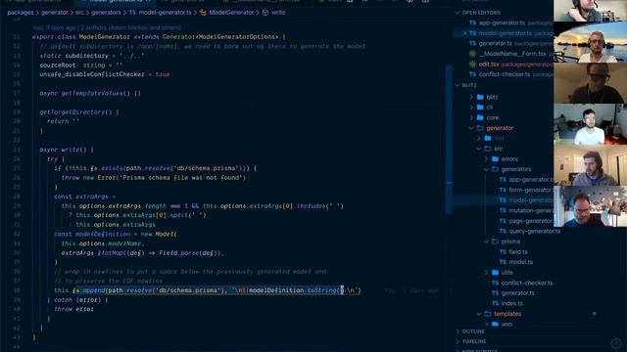
Task: Click 'src' in the breadcrumb path
Action: tap(79, 13)
